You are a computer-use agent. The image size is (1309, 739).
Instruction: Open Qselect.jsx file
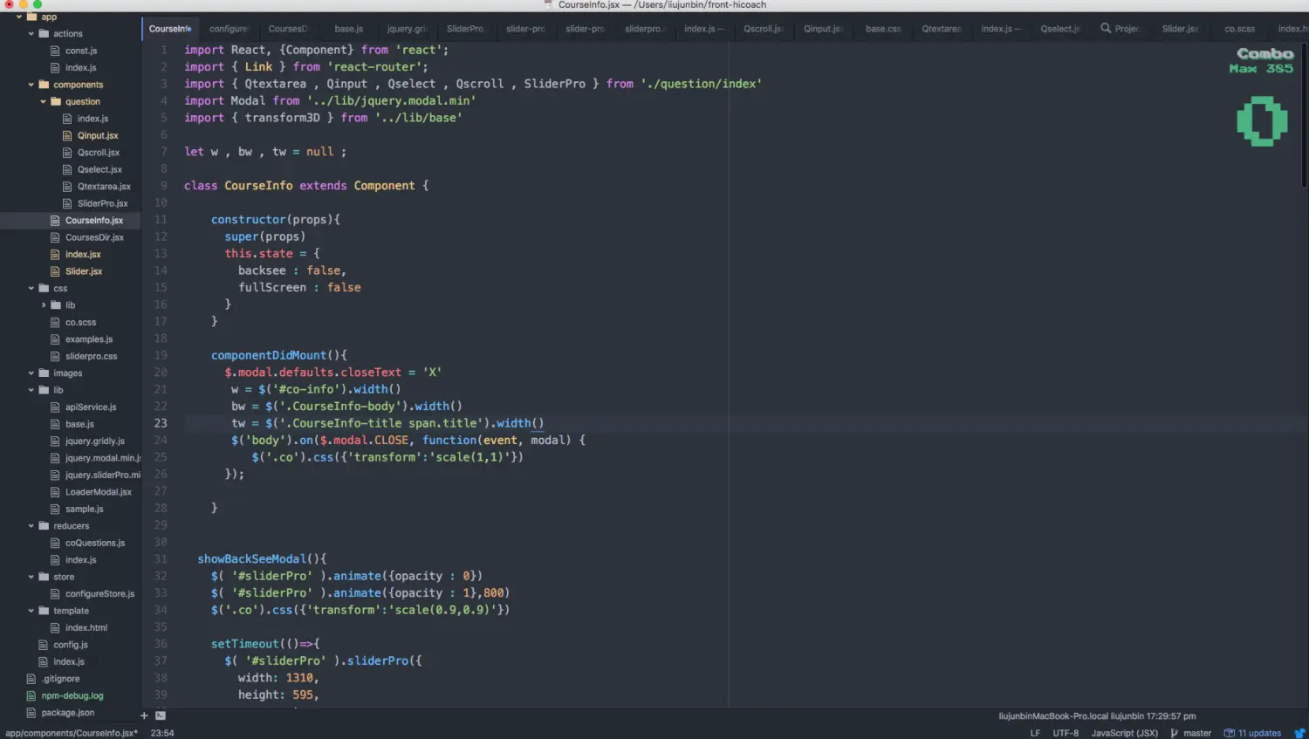pyautogui.click(x=99, y=169)
